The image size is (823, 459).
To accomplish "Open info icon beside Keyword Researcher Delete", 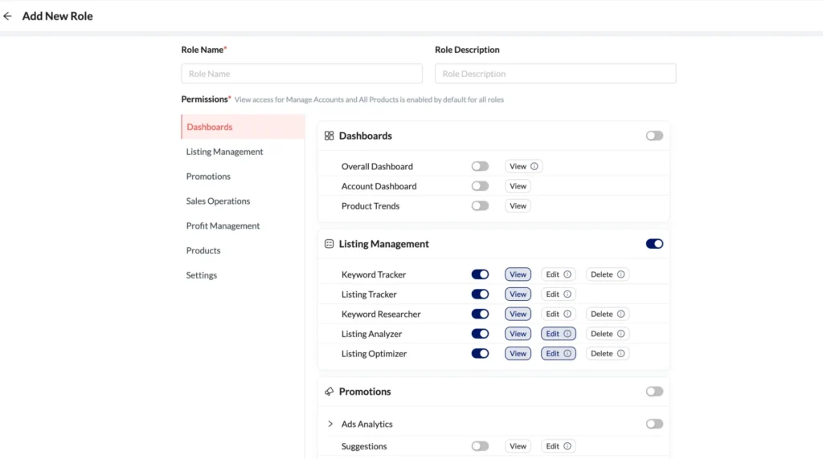I will [621, 314].
